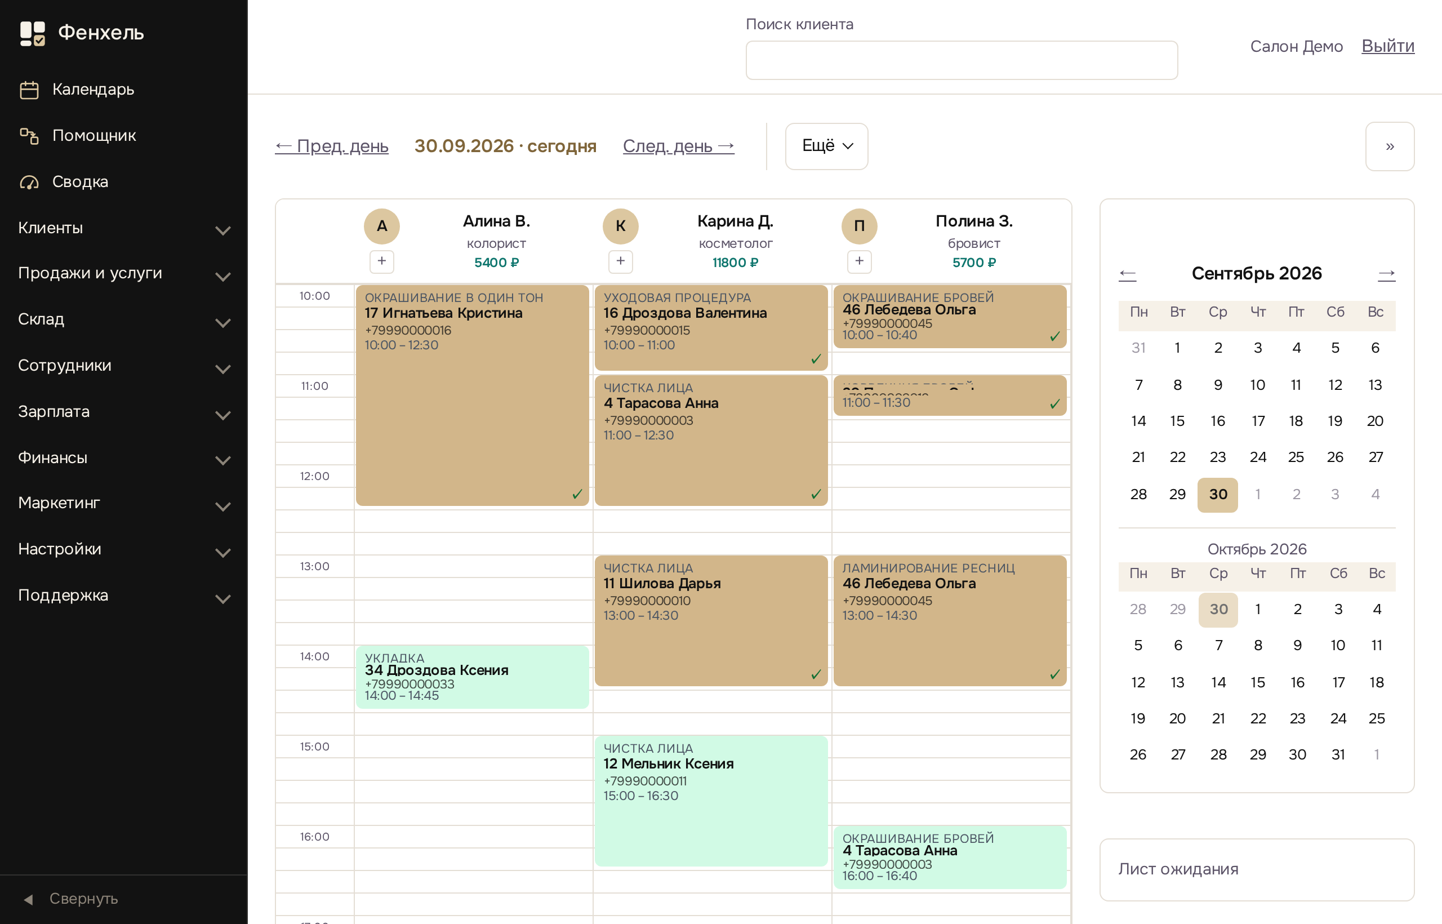Open the Ещё dropdown
Viewport: 1442px width, 924px height.
826,146
